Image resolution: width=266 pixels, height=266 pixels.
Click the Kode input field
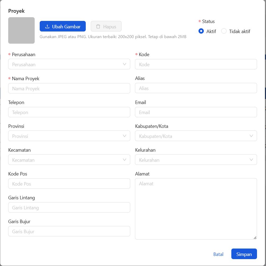coord(196,64)
